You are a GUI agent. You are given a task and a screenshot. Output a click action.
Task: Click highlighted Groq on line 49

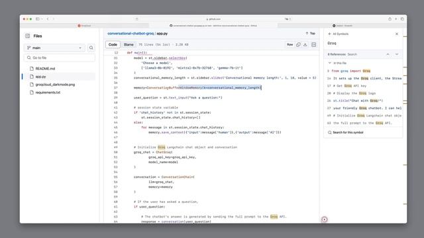[162, 147]
